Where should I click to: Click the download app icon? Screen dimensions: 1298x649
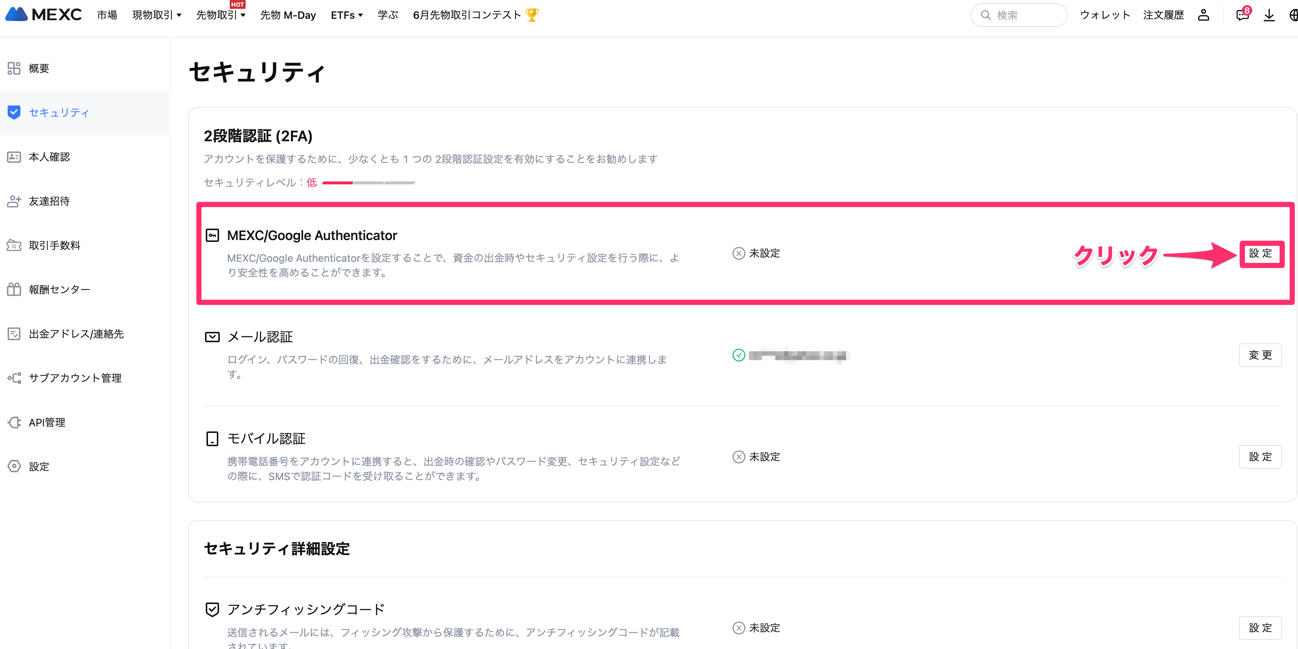click(1269, 15)
